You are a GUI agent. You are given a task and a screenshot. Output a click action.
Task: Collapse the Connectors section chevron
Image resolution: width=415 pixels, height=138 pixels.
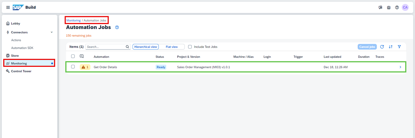coord(52,32)
